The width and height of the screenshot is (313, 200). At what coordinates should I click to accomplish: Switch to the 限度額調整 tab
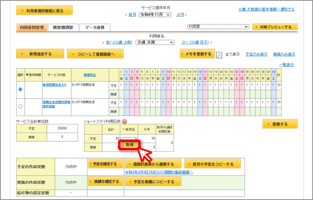point(63,27)
